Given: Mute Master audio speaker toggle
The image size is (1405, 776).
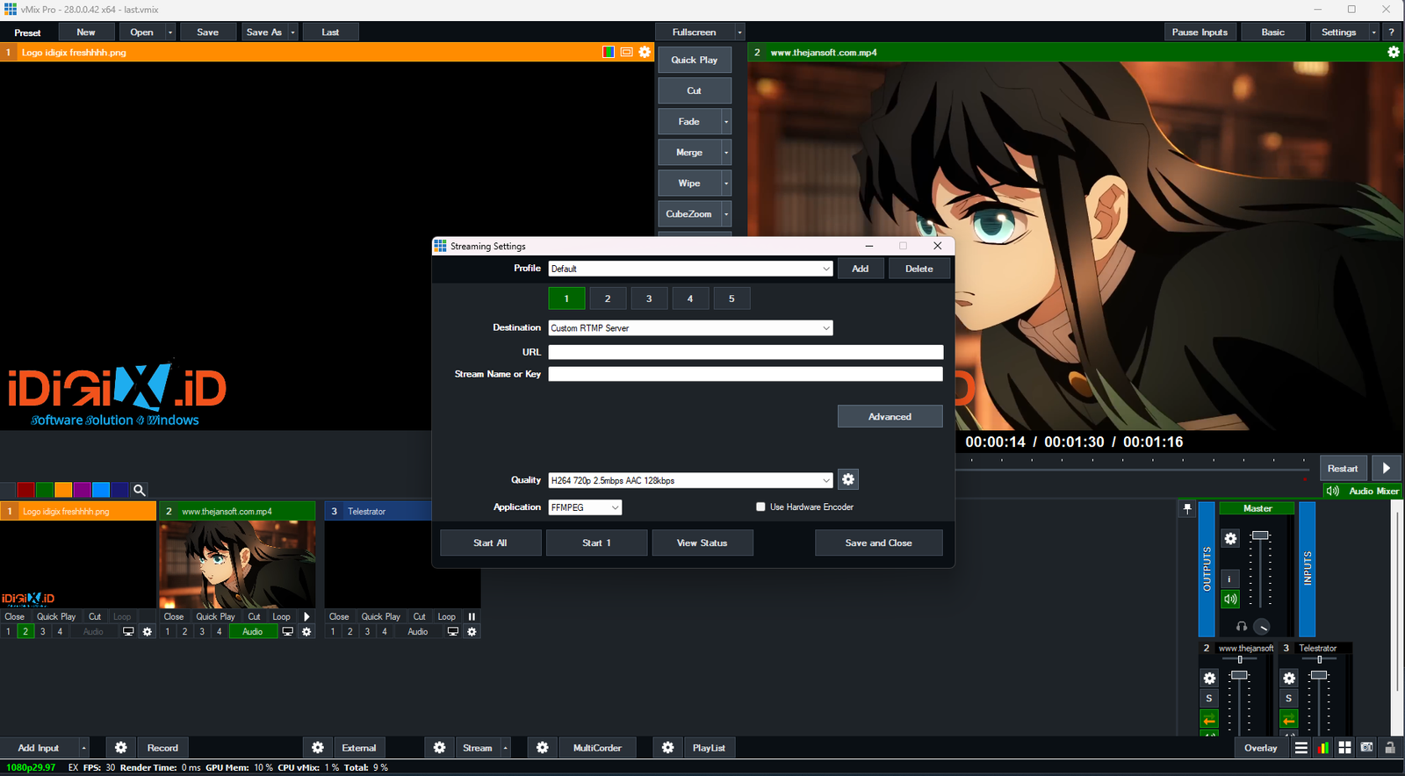Looking at the screenshot, I should click(x=1229, y=599).
